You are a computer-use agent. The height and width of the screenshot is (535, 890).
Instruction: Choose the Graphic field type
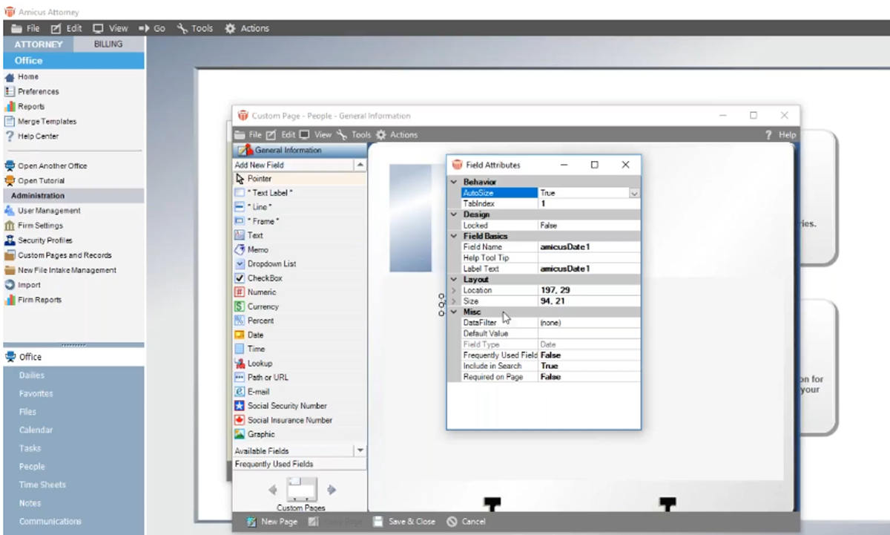coord(300,434)
